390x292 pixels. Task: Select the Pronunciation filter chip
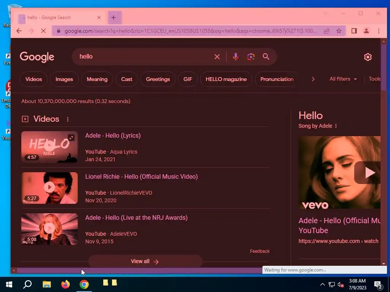point(277,79)
